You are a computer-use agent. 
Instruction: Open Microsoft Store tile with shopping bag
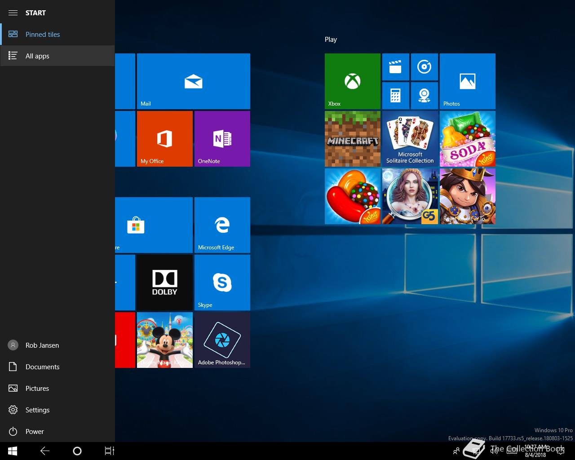154,225
